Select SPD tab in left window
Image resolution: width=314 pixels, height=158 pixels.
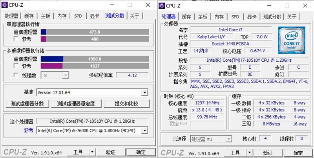click(x=78, y=16)
